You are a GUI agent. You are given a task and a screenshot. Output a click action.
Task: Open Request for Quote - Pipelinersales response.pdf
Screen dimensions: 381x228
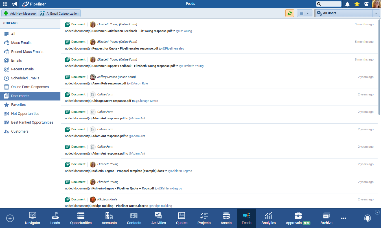125,48
